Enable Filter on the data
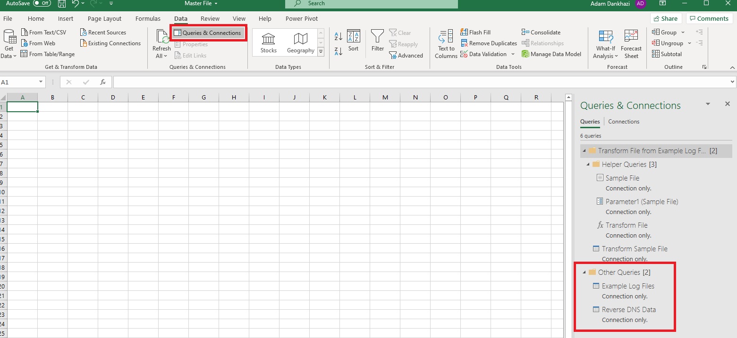The height and width of the screenshot is (338, 737). pos(377,42)
